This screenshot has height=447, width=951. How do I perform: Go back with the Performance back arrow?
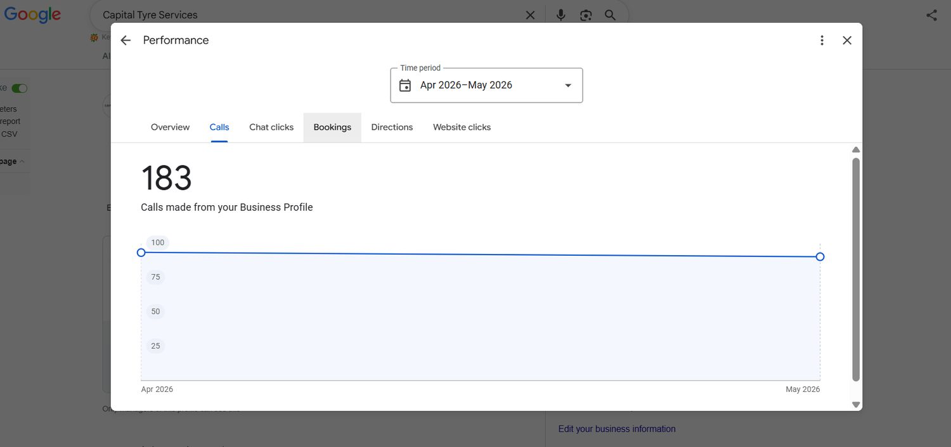[126, 41]
